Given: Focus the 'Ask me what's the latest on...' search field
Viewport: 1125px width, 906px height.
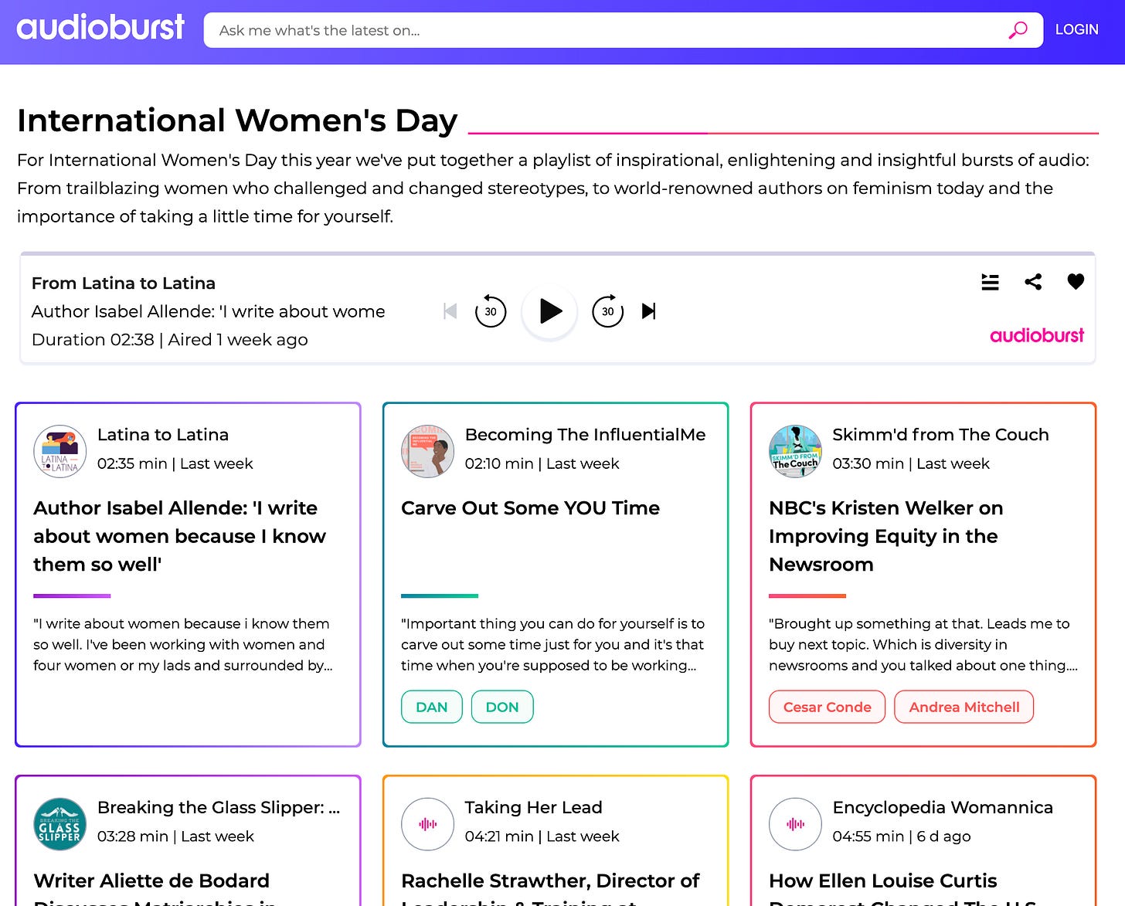Looking at the screenshot, I should [623, 30].
